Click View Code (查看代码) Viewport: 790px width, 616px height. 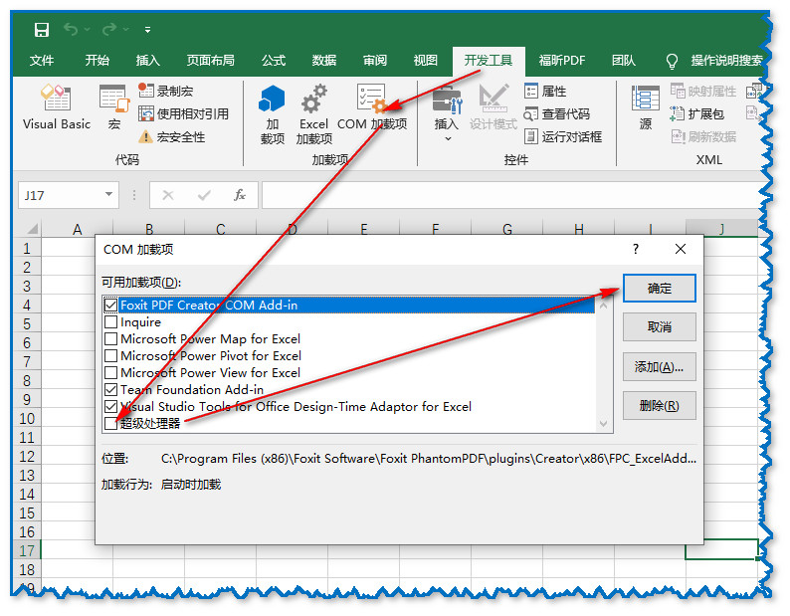pos(557,113)
